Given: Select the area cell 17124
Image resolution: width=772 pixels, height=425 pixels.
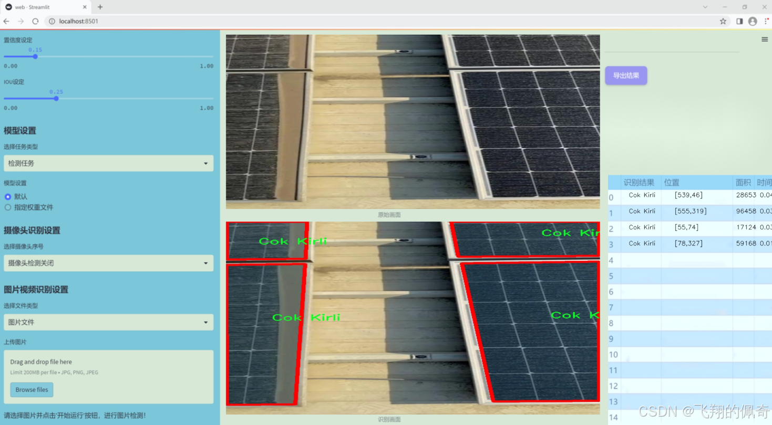Looking at the screenshot, I should coord(746,227).
